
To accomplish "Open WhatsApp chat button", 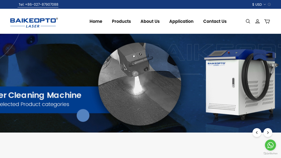I will [270, 145].
